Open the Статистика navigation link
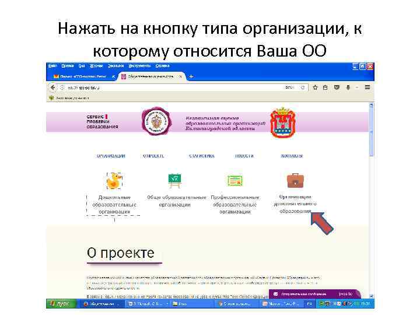 (202, 156)
